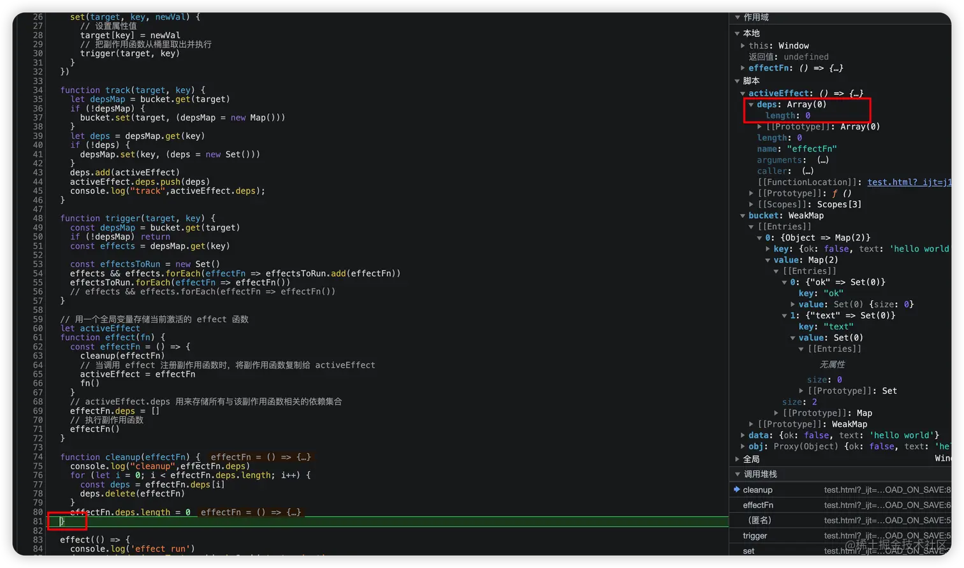This screenshot has height=568, width=964.
Task: Collapse 0: {Object => Map(2)} entry
Action: [759, 238]
